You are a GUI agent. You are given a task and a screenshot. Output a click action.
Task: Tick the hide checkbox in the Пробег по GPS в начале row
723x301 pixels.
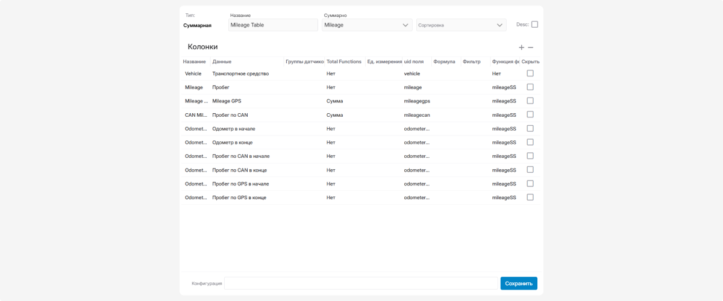(530, 184)
